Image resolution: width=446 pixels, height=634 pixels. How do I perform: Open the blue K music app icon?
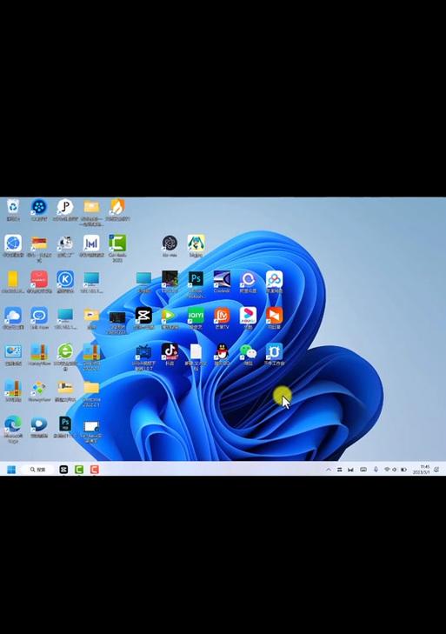coord(65,279)
